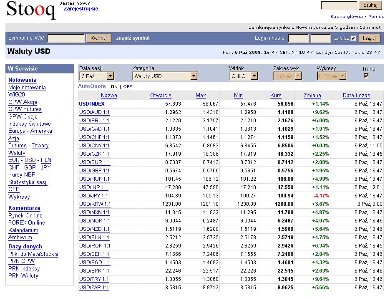Open the Data sesji dropdown
390x298 pixels.
pos(96,76)
